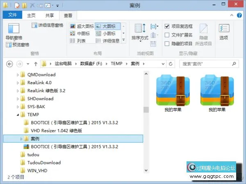The image size is (246, 184).
Task: Expand the RealLink 4.0 folder node
Action: [18, 83]
